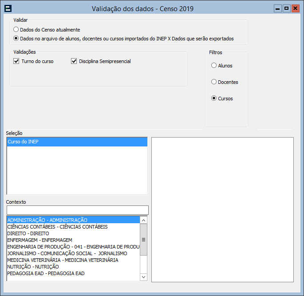Click the Contexto search input field
This screenshot has height=296, width=304.
click(x=78, y=210)
